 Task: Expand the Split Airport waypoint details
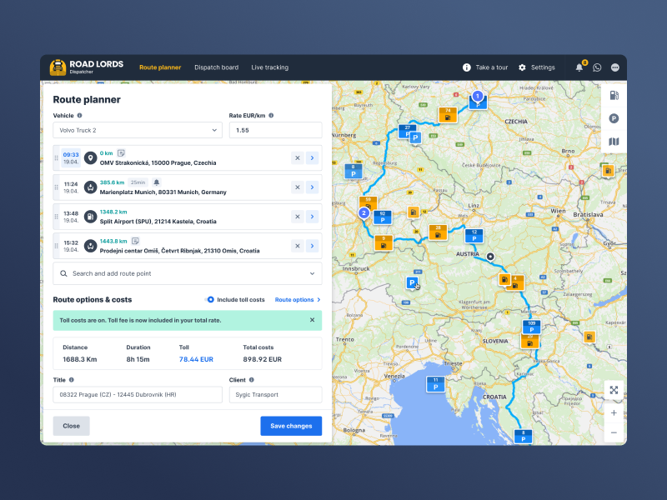point(312,217)
